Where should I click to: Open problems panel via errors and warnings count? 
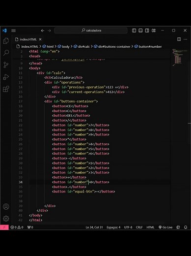click(x=17, y=227)
